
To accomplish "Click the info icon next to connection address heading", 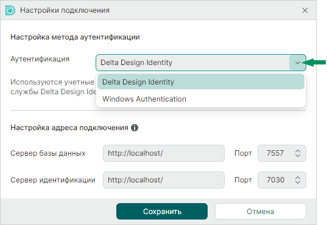I will coord(135,128).
